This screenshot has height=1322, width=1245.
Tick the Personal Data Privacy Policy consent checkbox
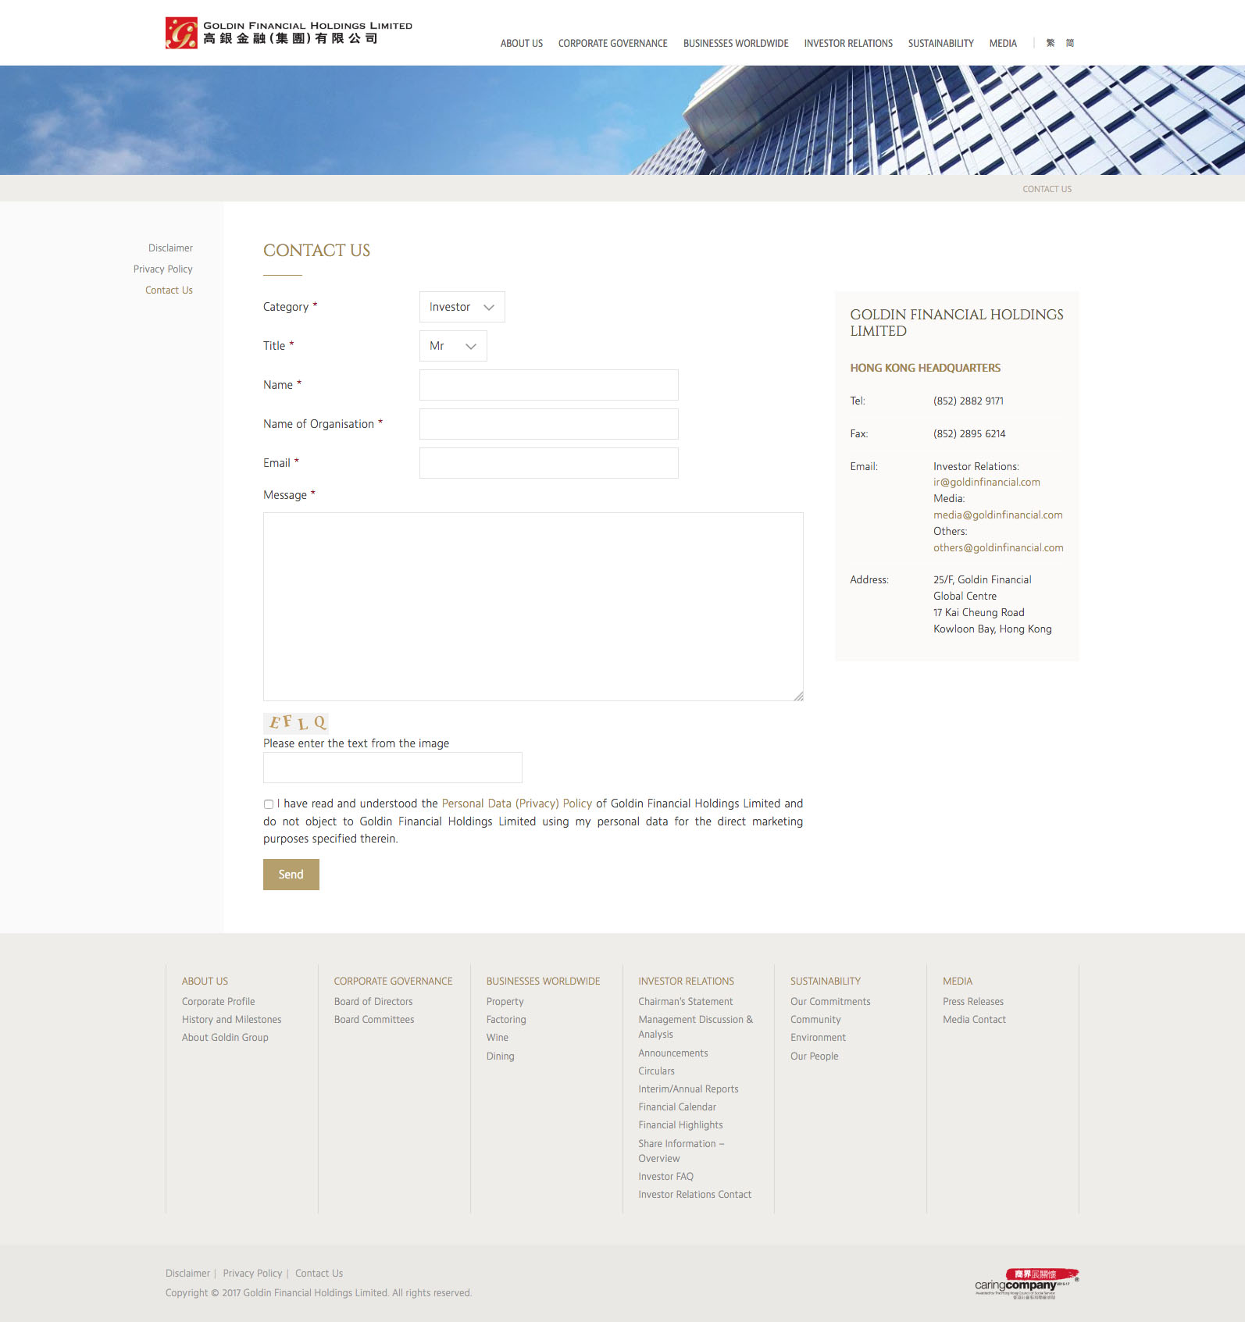269,804
